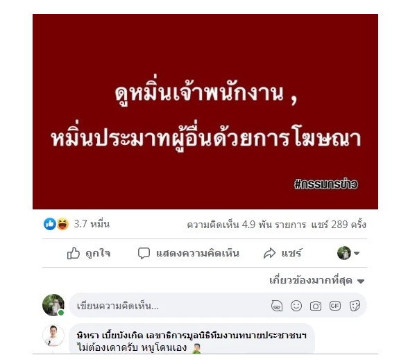
Task: Click the blue like reaction emoji
Action: pyautogui.click(x=50, y=224)
